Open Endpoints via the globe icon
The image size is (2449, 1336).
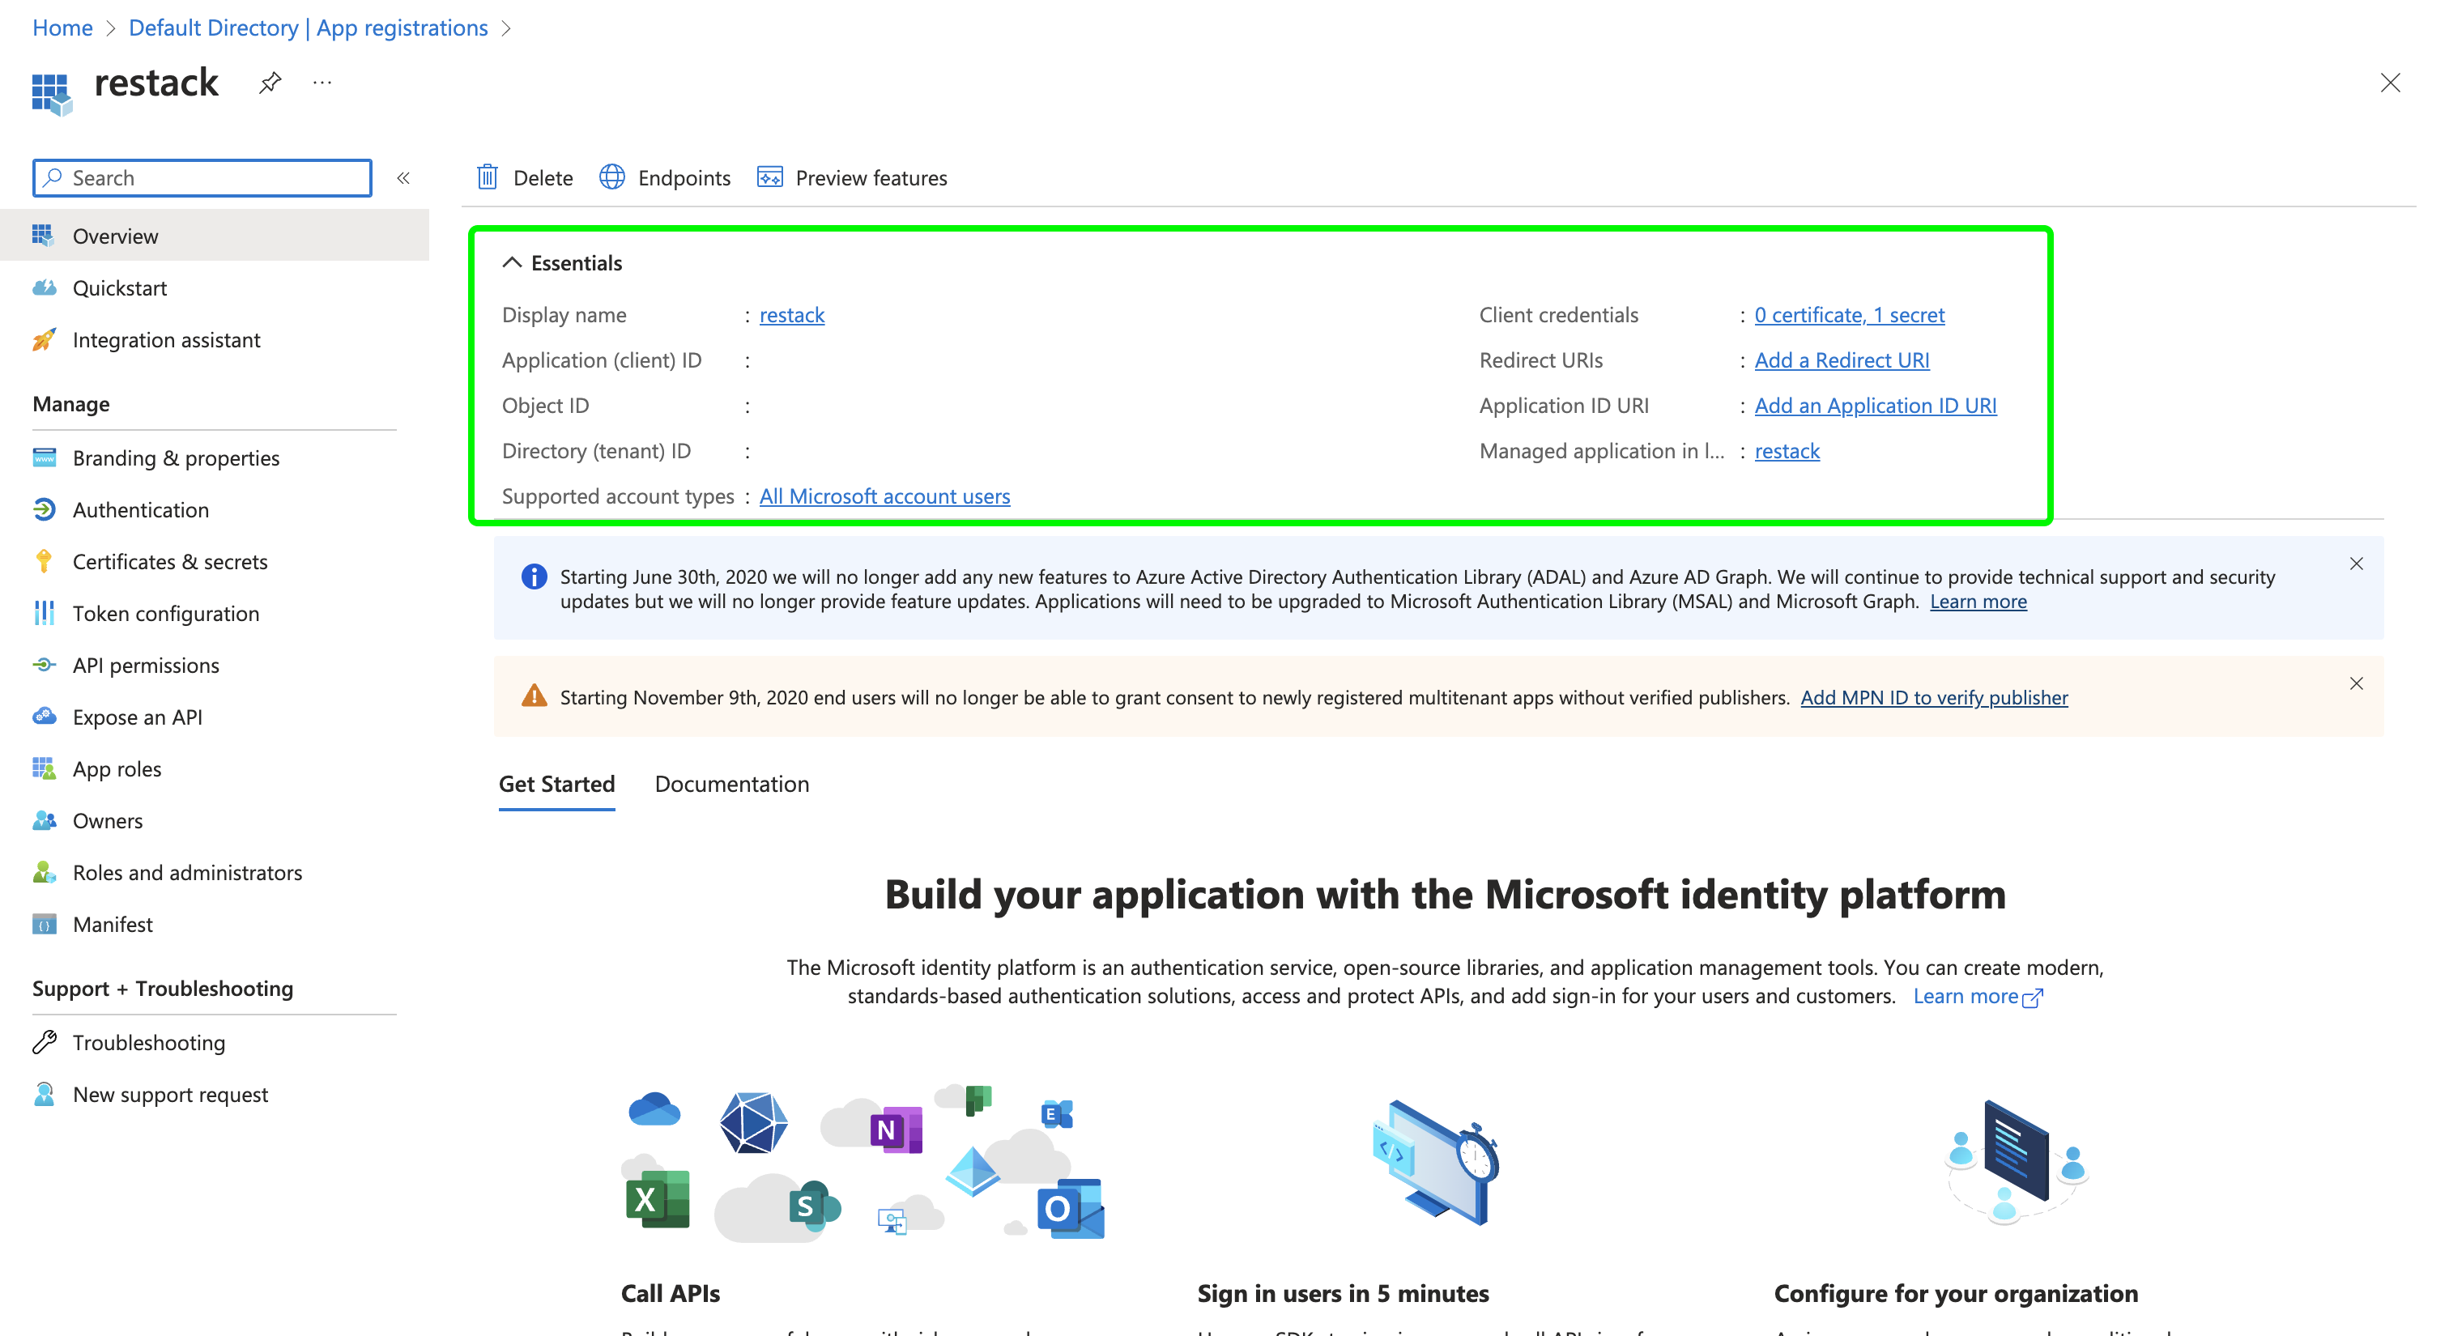[x=612, y=177]
